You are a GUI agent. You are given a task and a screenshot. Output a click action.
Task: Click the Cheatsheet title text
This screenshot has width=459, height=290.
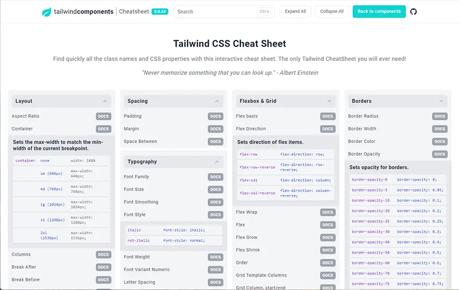click(x=134, y=11)
